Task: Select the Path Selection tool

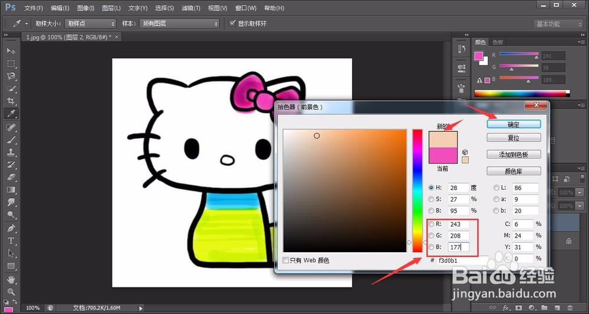Action: pos(11,253)
